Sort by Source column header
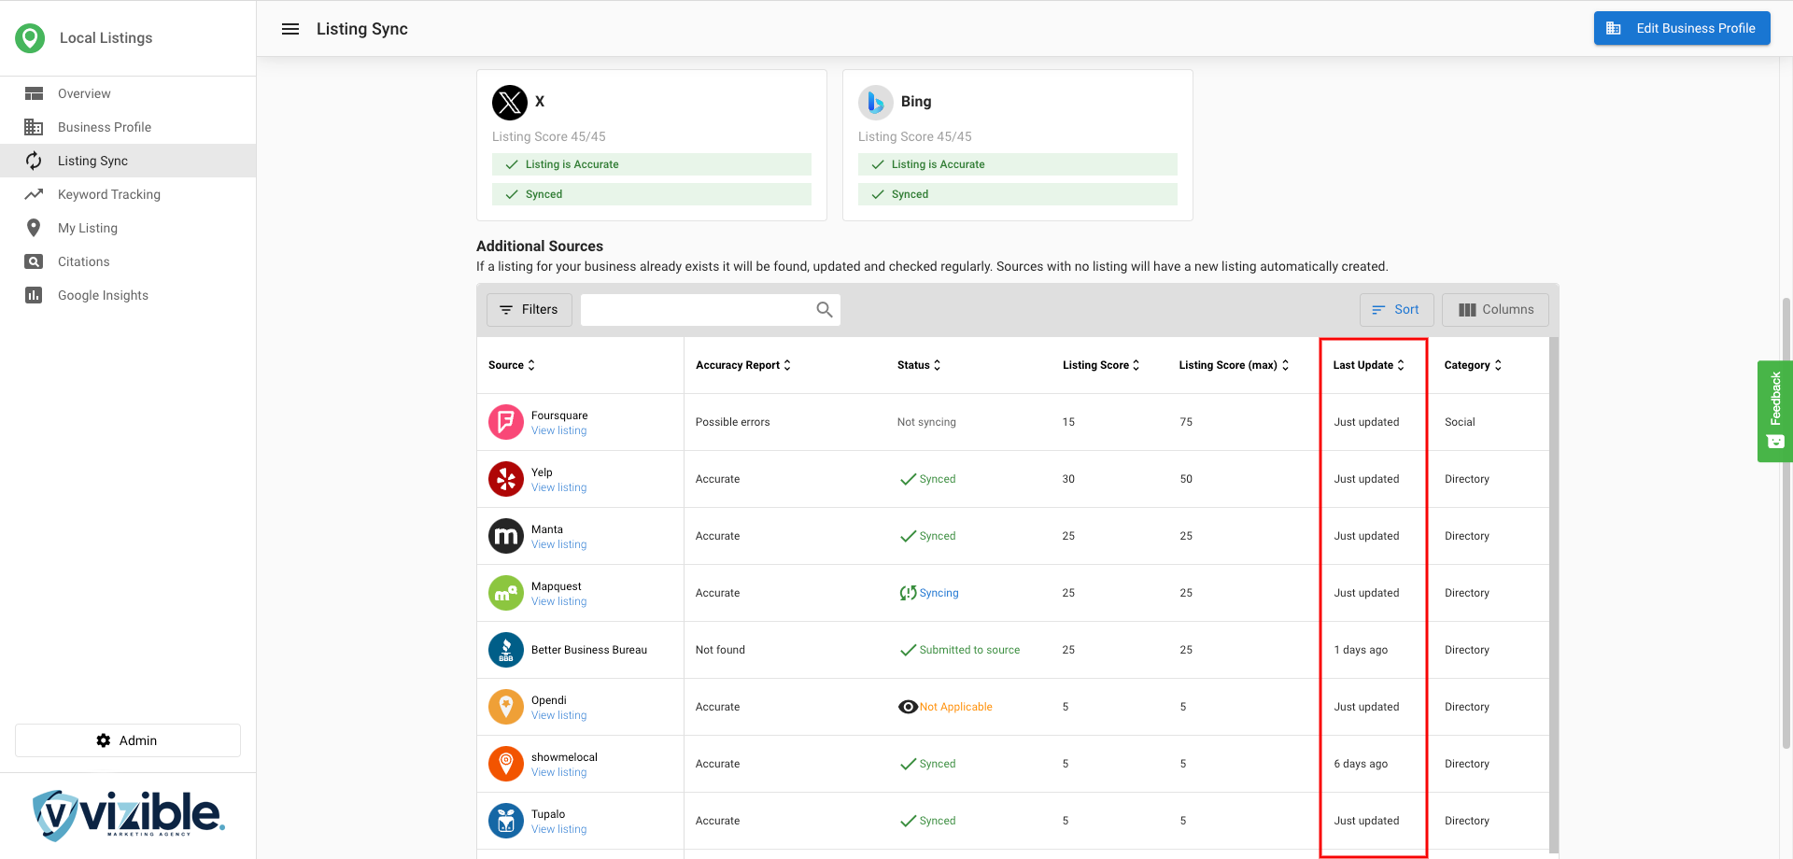The image size is (1793, 859). 512,365
